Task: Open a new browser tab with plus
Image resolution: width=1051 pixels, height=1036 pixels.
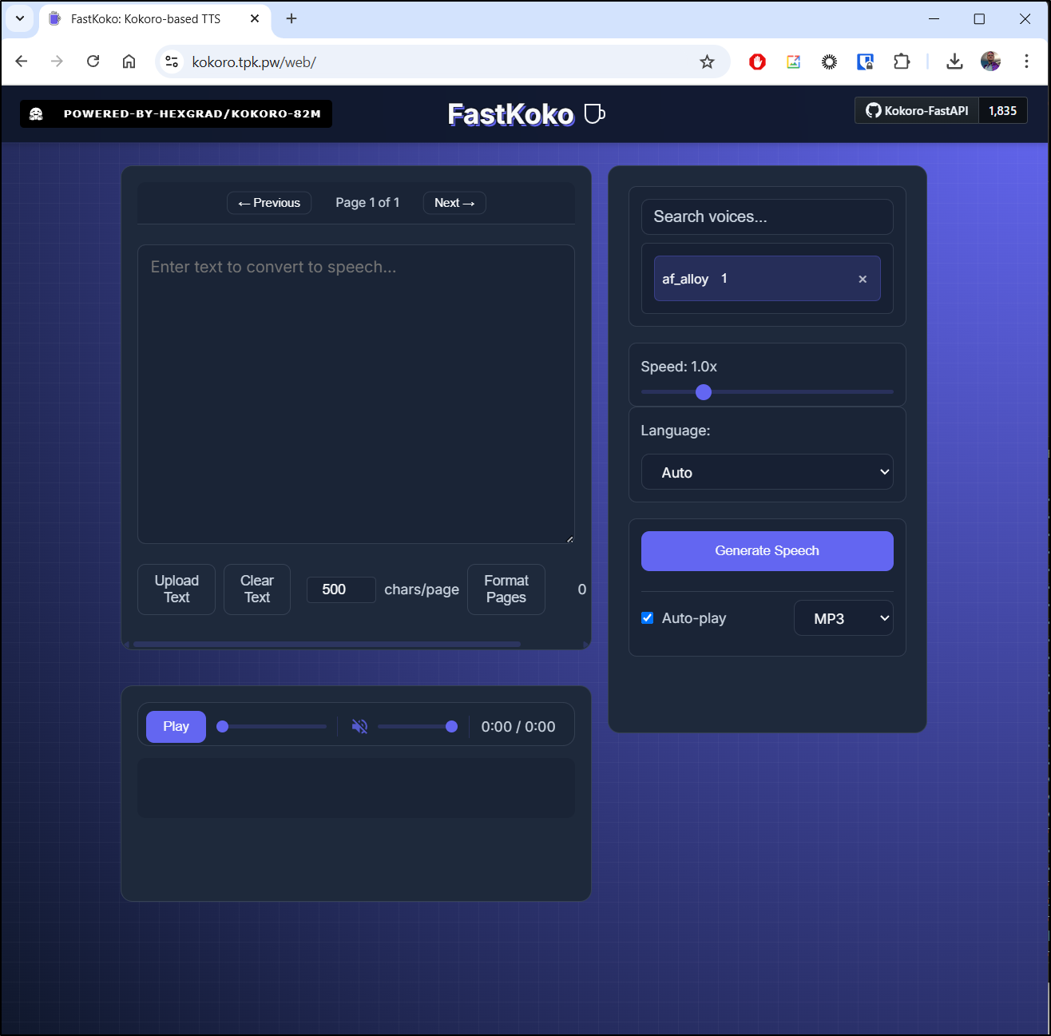Action: 292,18
